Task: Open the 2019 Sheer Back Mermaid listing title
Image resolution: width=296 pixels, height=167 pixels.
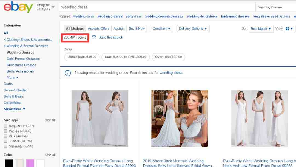Action: pos(179,163)
